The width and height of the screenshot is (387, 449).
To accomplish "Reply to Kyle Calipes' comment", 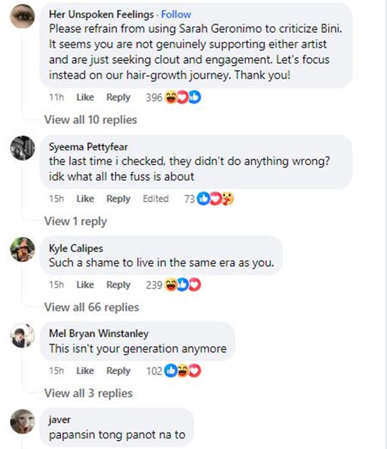I will click(x=118, y=285).
